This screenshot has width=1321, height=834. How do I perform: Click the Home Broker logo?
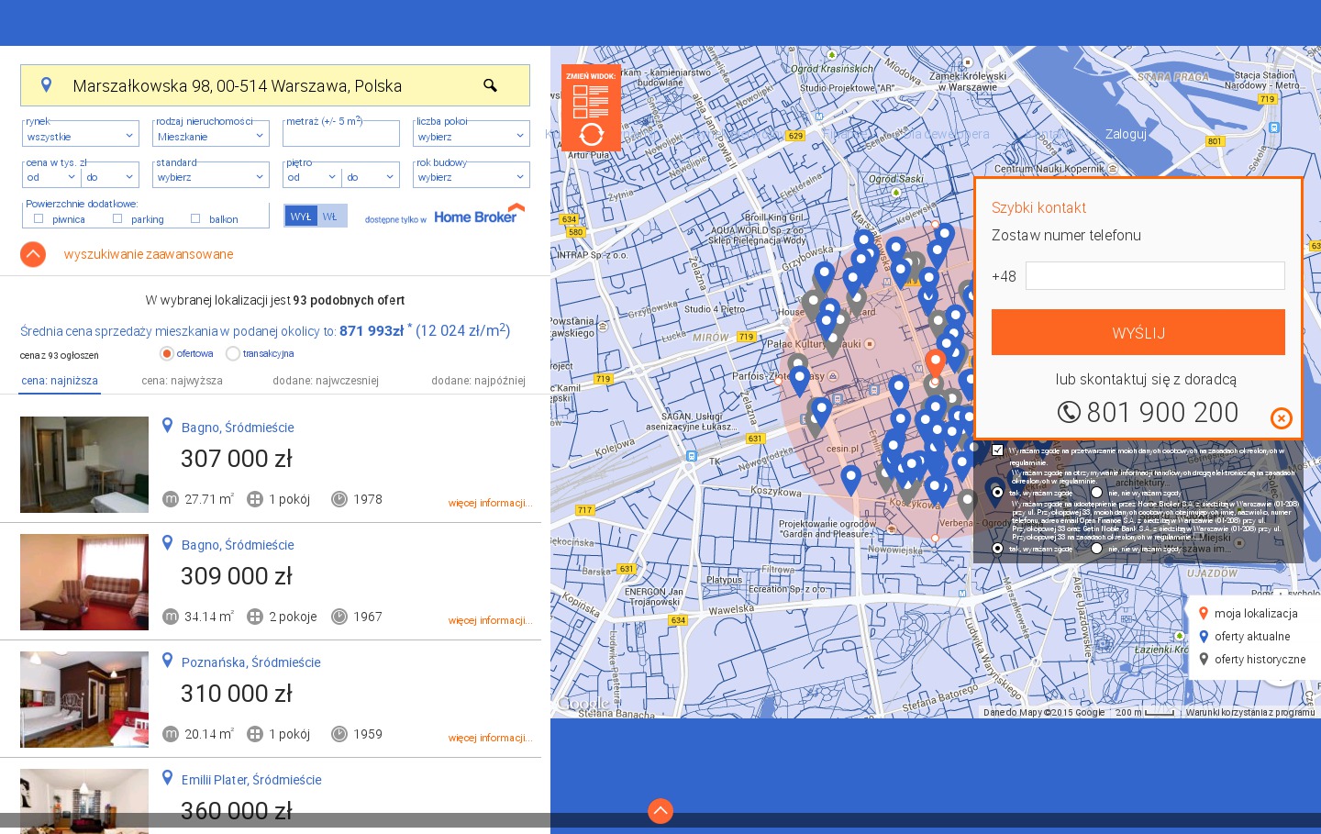(479, 216)
